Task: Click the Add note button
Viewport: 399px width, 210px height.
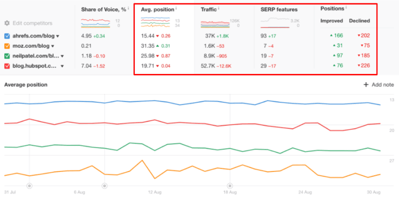Action: tap(379, 85)
